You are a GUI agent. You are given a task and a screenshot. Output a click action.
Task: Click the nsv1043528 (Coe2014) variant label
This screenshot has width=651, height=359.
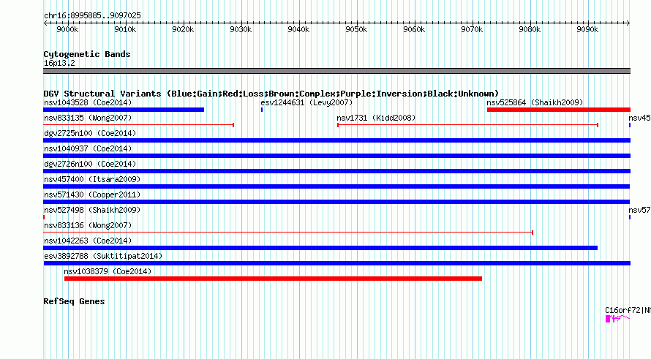[x=88, y=102]
